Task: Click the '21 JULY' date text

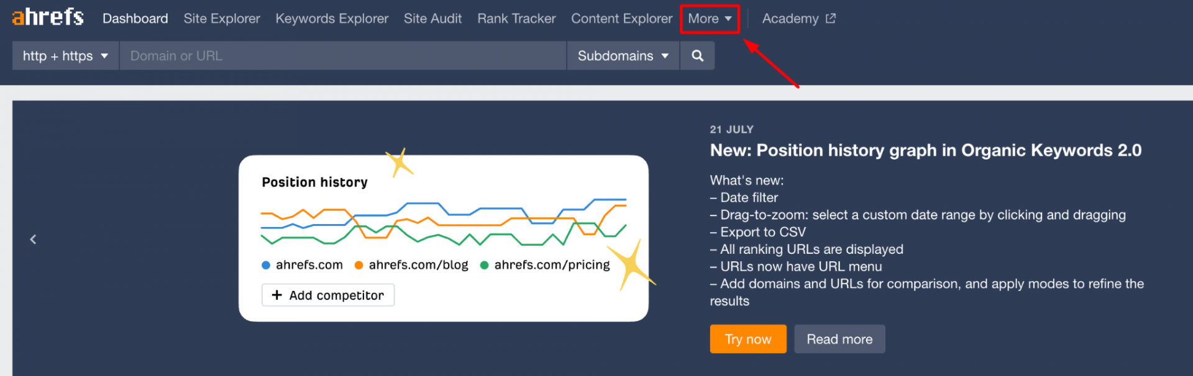Action: pos(731,130)
